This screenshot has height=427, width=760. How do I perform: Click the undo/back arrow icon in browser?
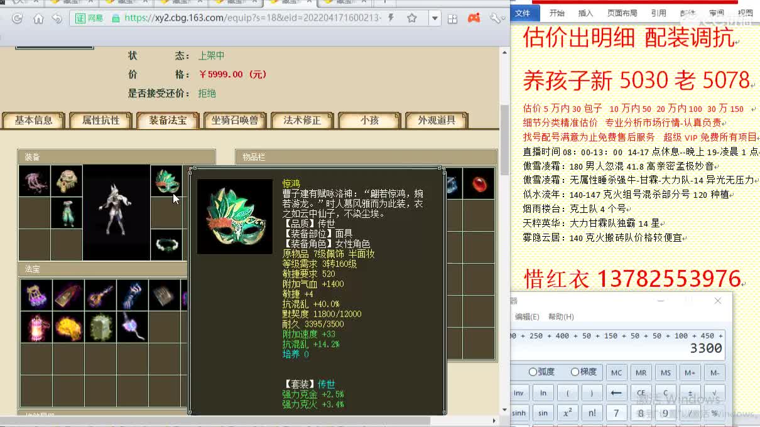click(57, 19)
